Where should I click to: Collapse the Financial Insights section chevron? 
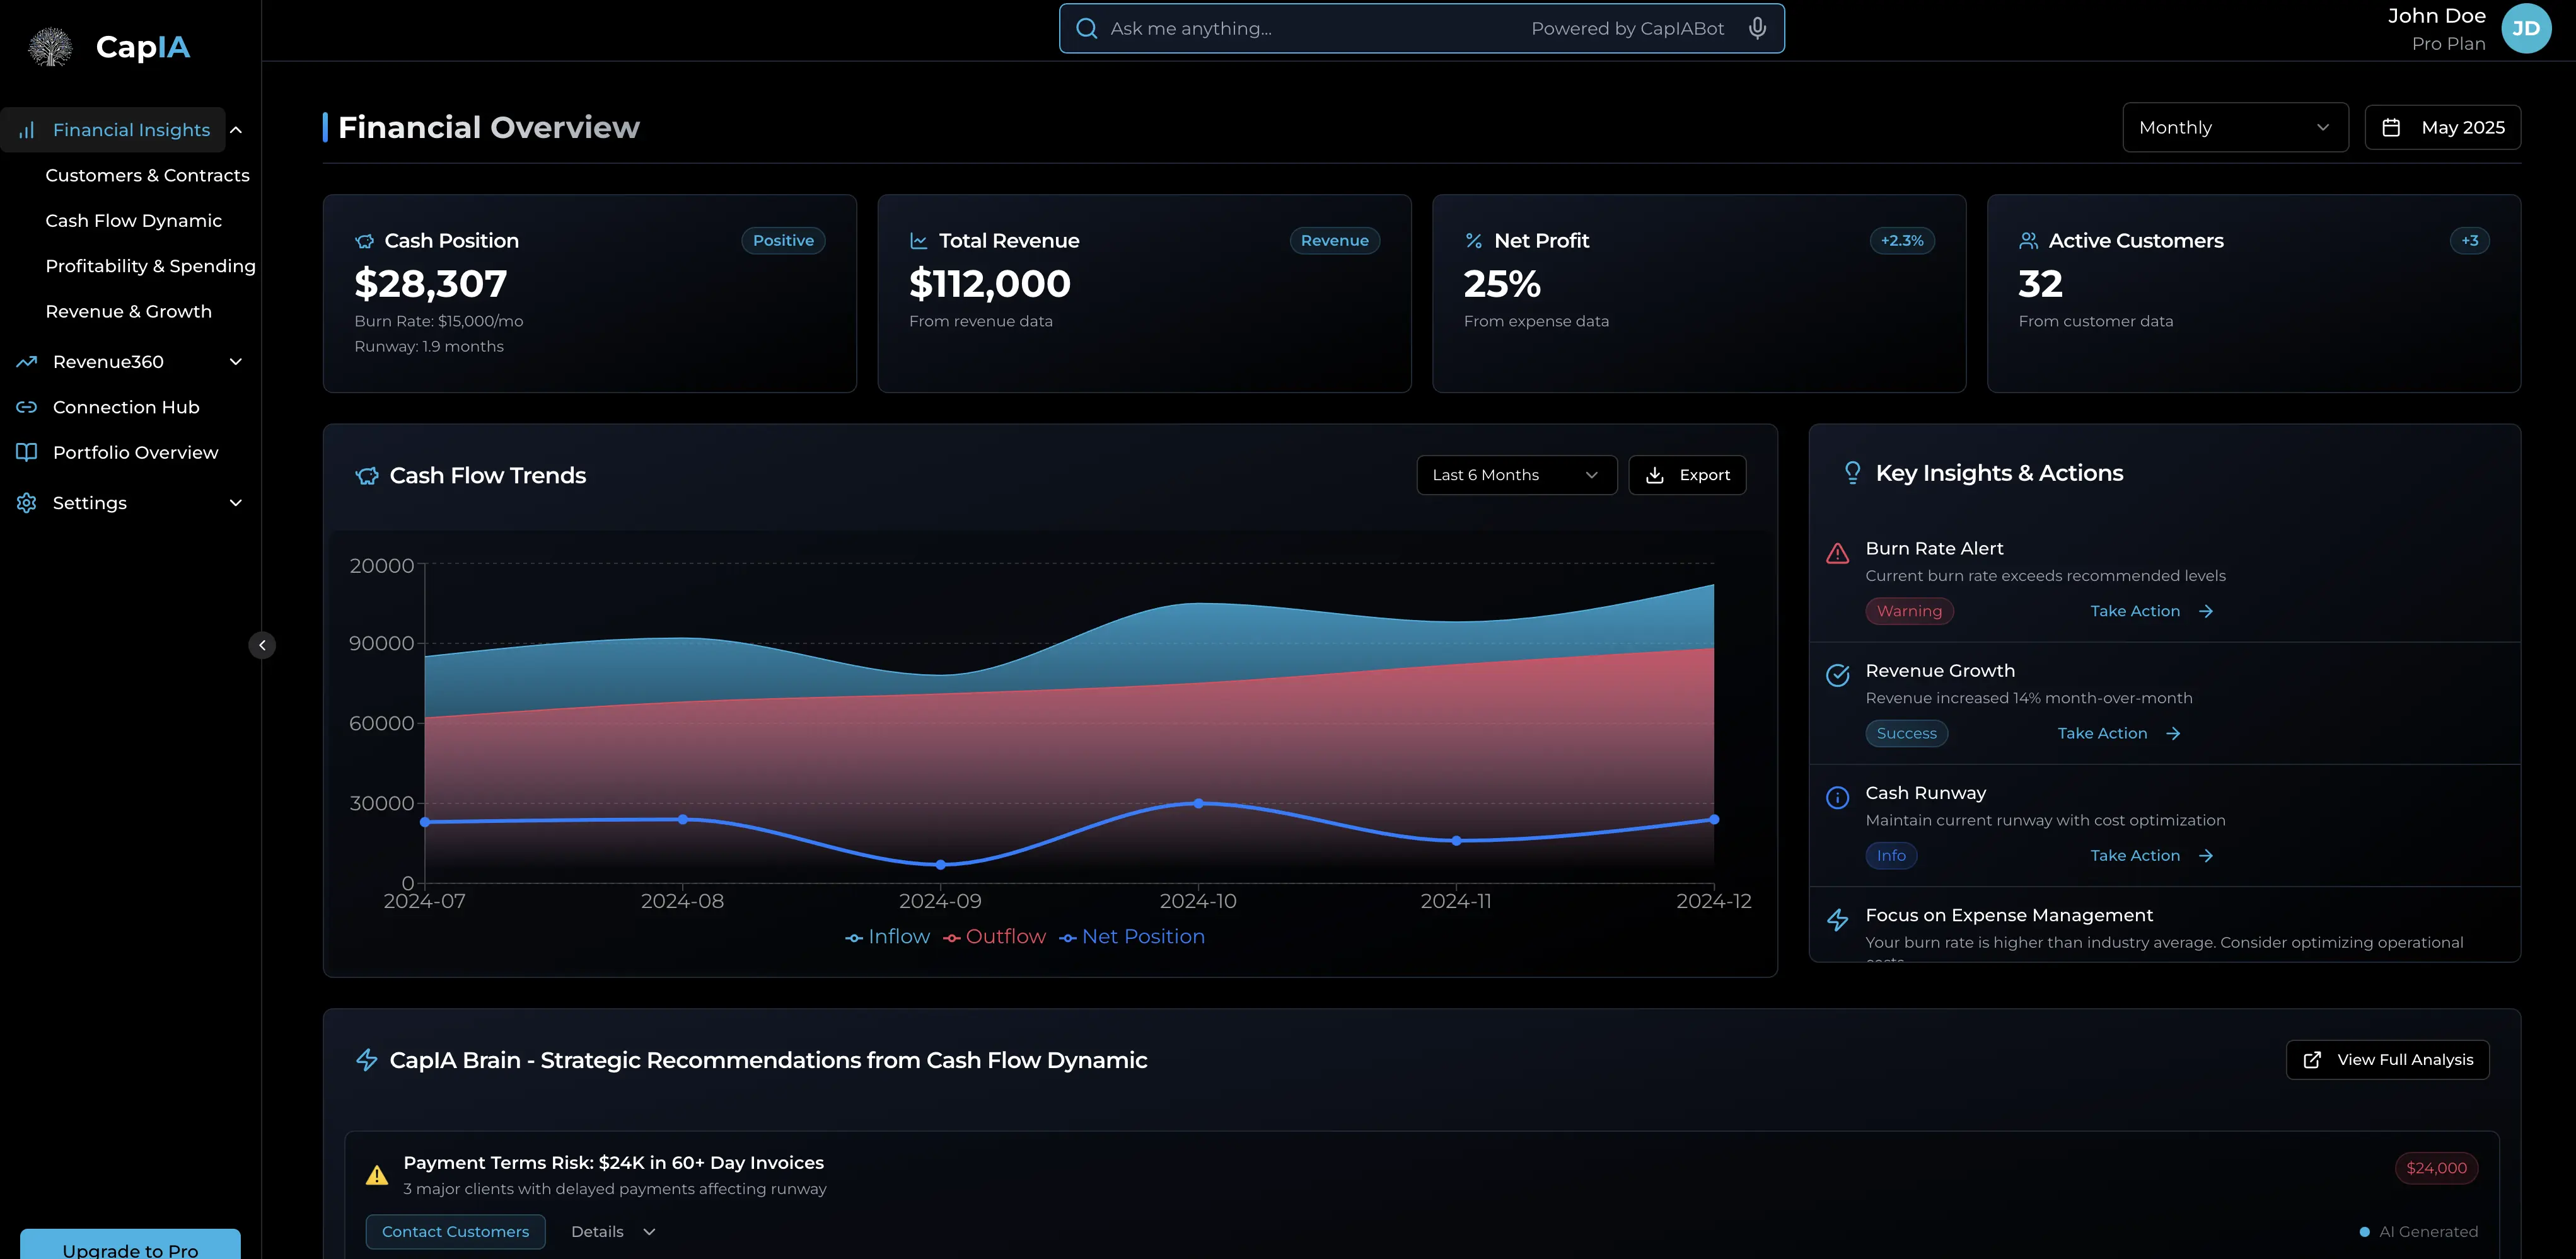(x=236, y=130)
